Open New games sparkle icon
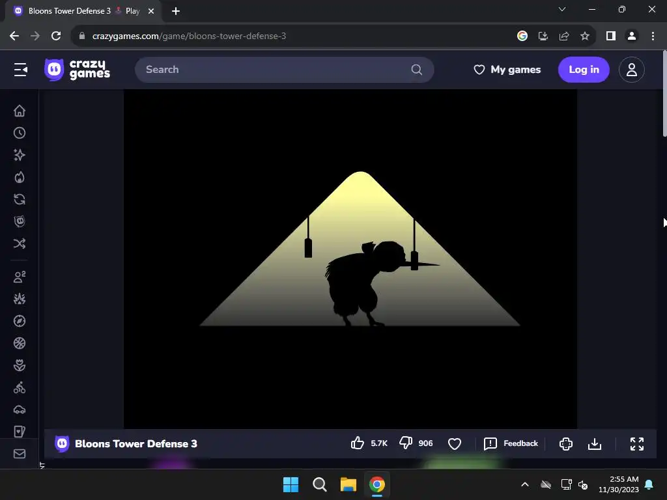The height and width of the screenshot is (500, 667). (20, 155)
